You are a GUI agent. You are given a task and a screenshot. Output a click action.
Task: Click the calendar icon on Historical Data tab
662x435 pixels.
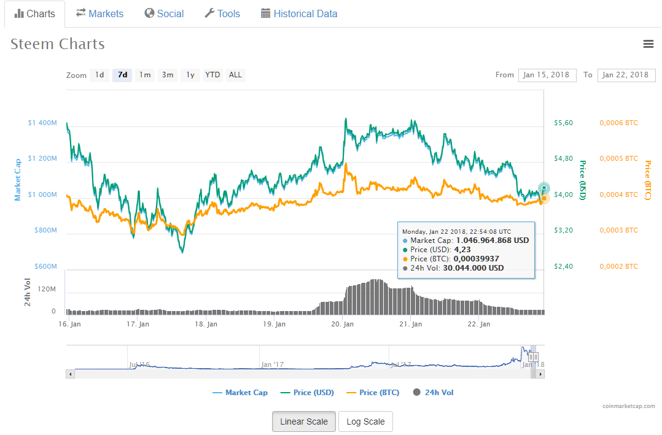pyautogui.click(x=265, y=13)
